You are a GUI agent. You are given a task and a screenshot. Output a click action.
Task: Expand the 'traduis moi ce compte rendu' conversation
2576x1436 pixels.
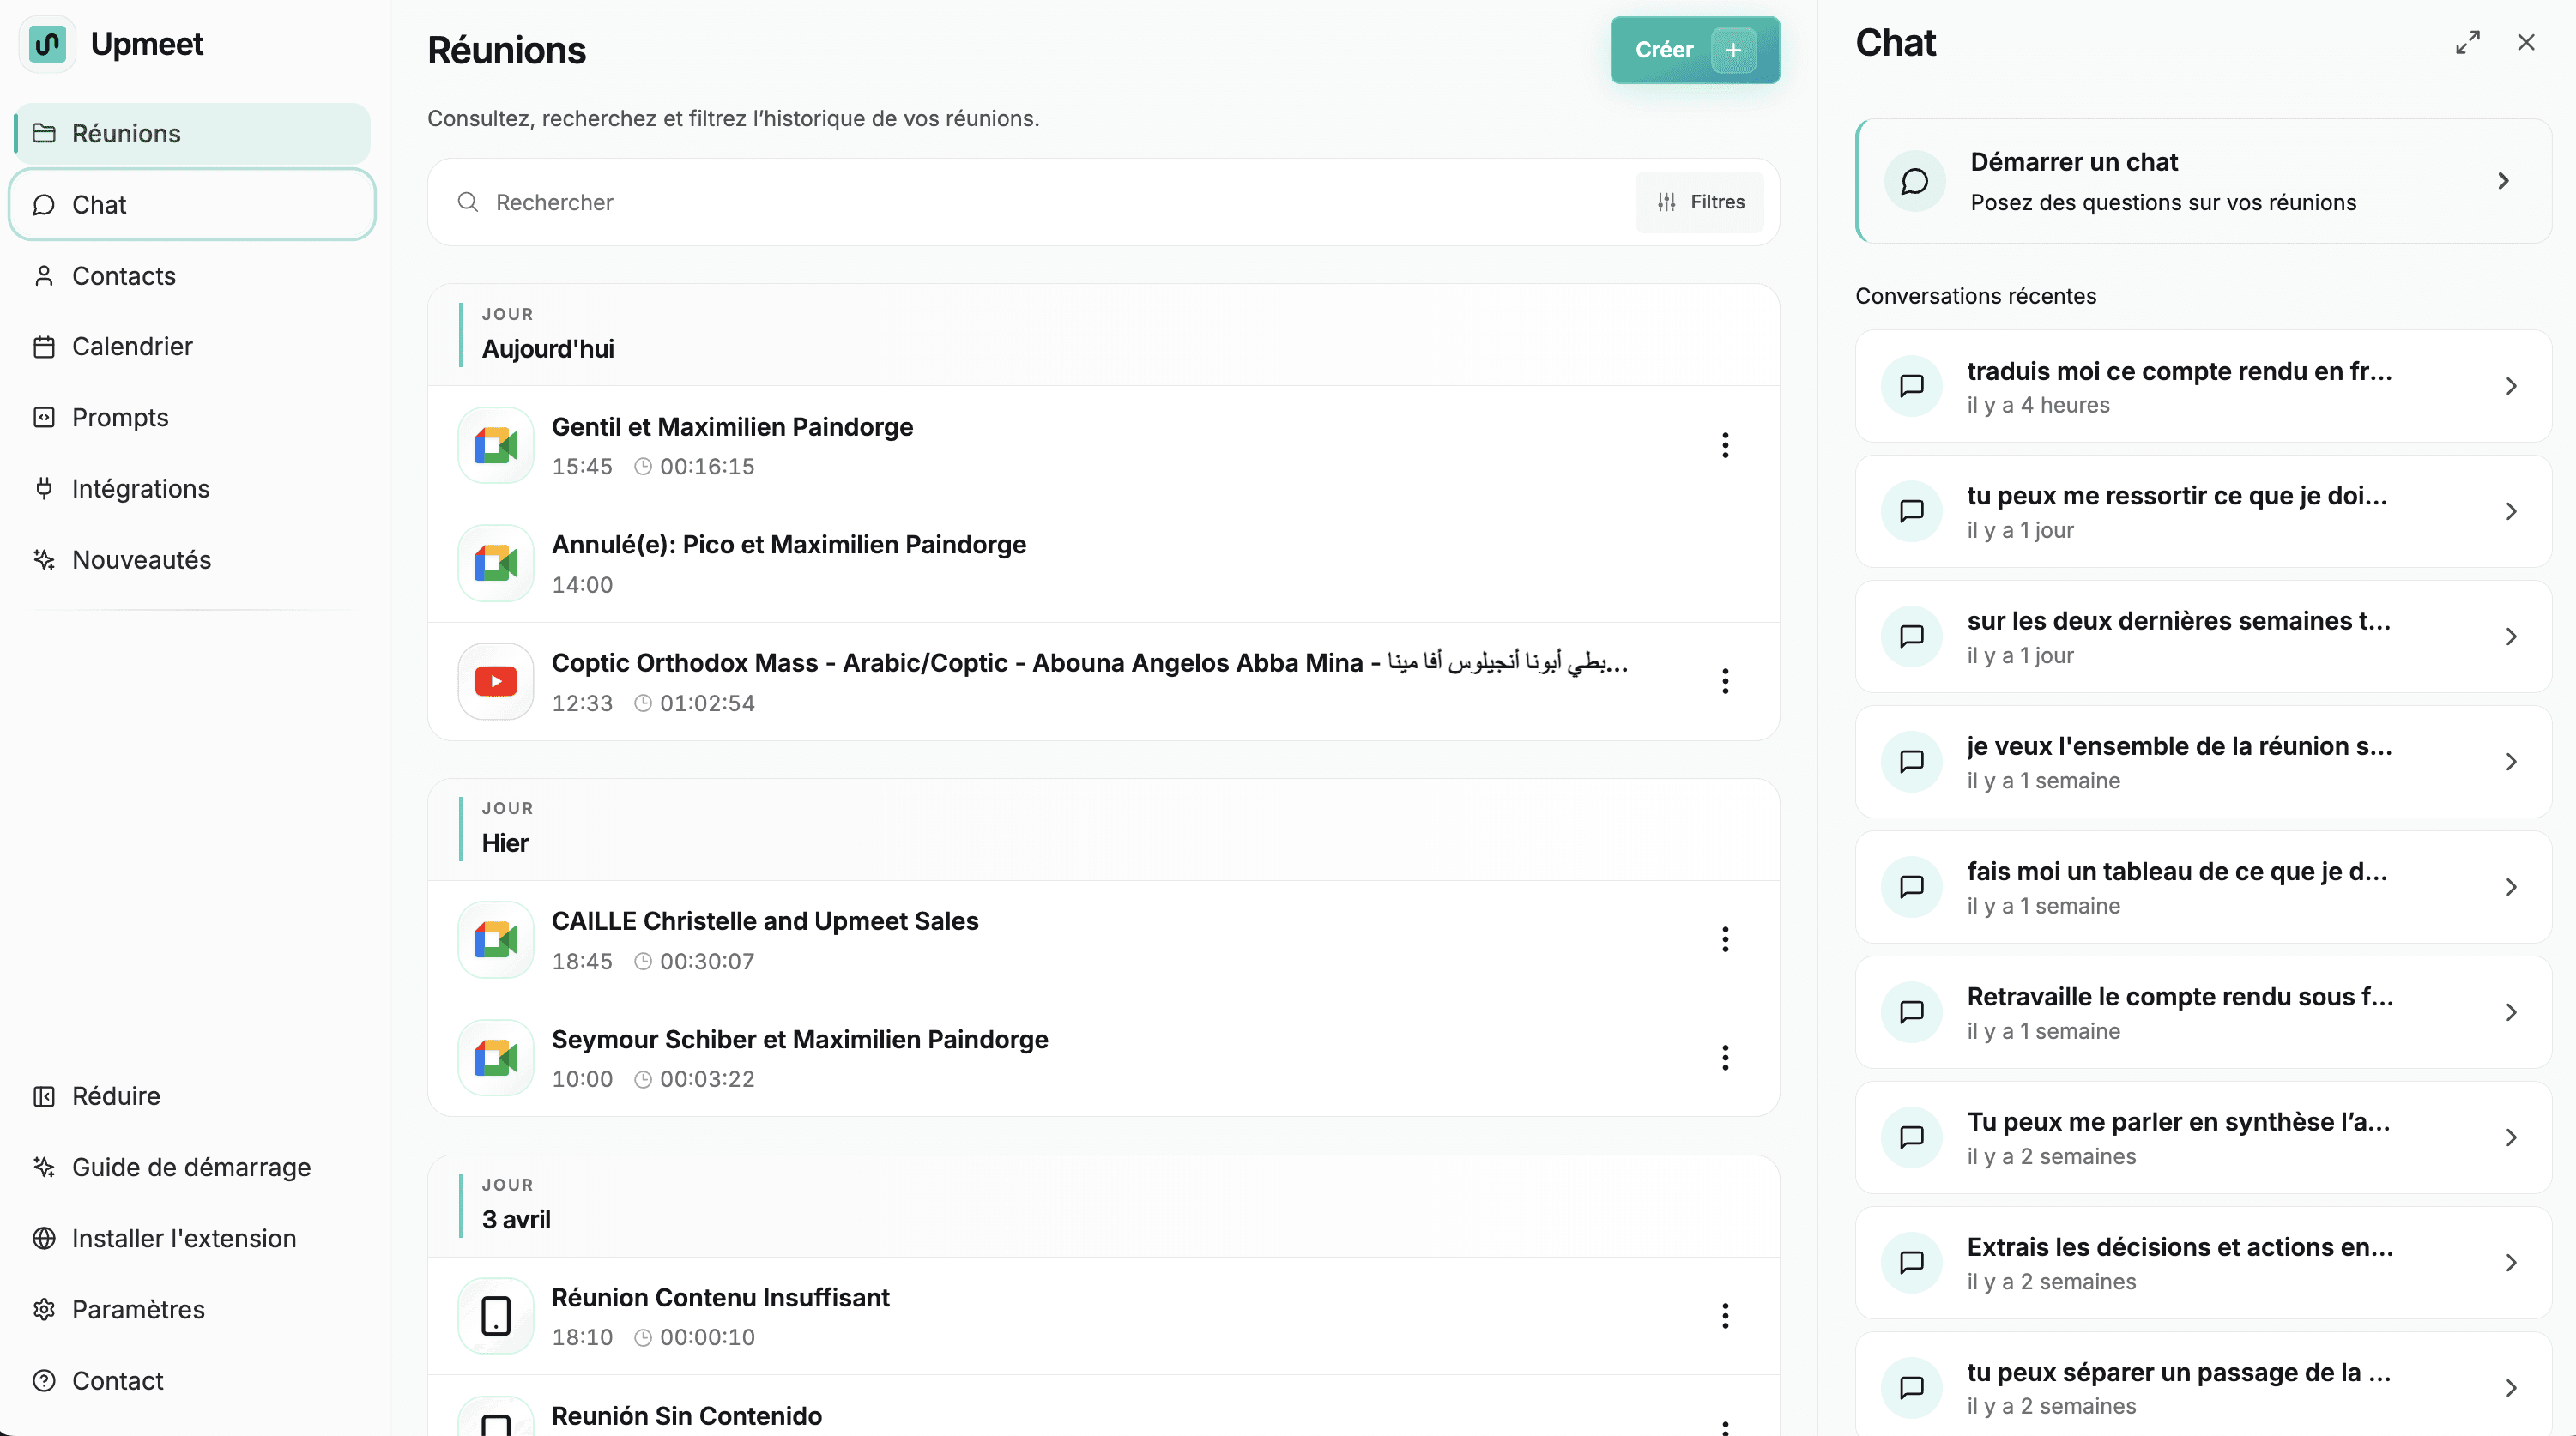click(x=2511, y=386)
